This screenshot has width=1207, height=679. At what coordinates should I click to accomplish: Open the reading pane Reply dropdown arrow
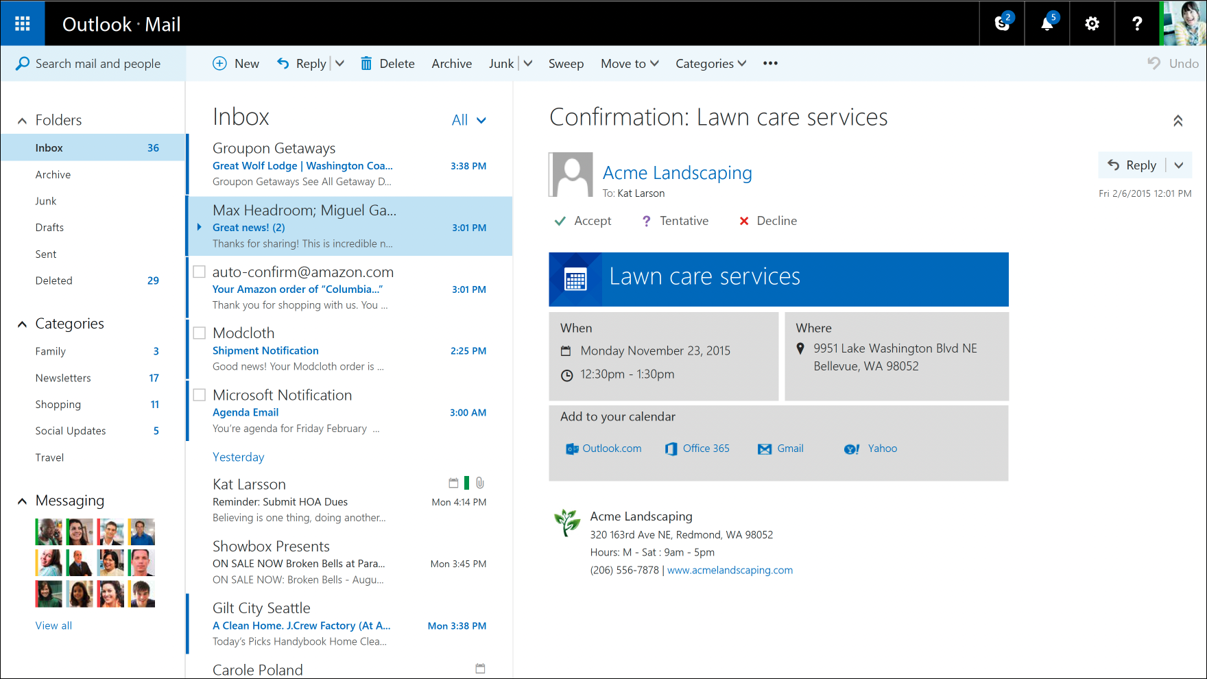point(1179,165)
